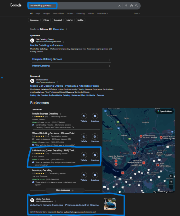The height and width of the screenshot is (216, 180).
Task: Click the map locate-me target icon
Action: pyautogui.click(x=171, y=176)
